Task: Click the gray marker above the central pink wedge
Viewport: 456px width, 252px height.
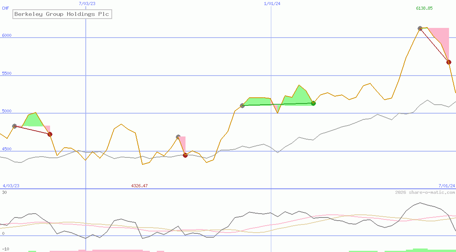Action: [179, 136]
